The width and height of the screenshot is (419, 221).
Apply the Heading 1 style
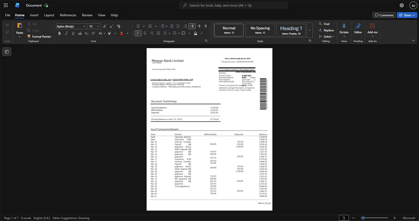click(x=291, y=30)
